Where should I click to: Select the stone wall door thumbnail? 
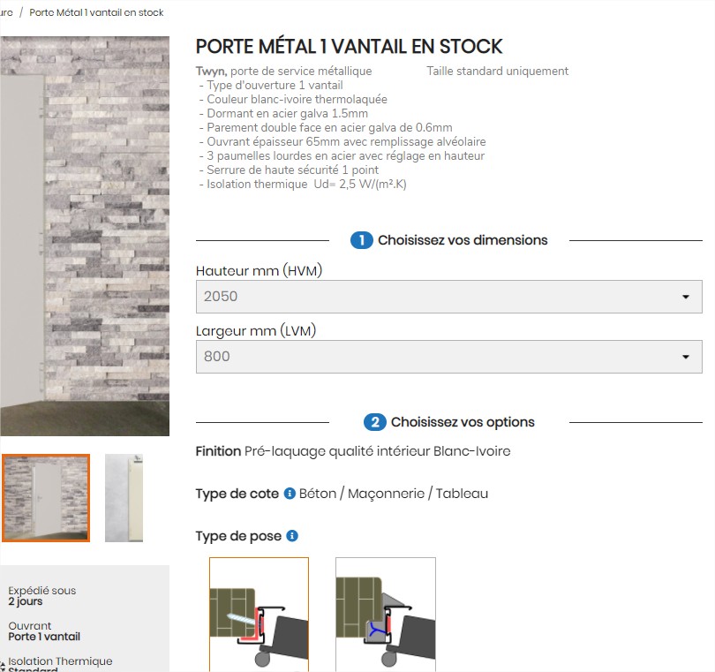click(46, 498)
